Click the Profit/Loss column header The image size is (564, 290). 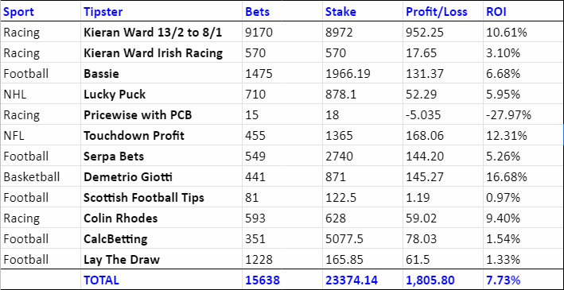443,11
